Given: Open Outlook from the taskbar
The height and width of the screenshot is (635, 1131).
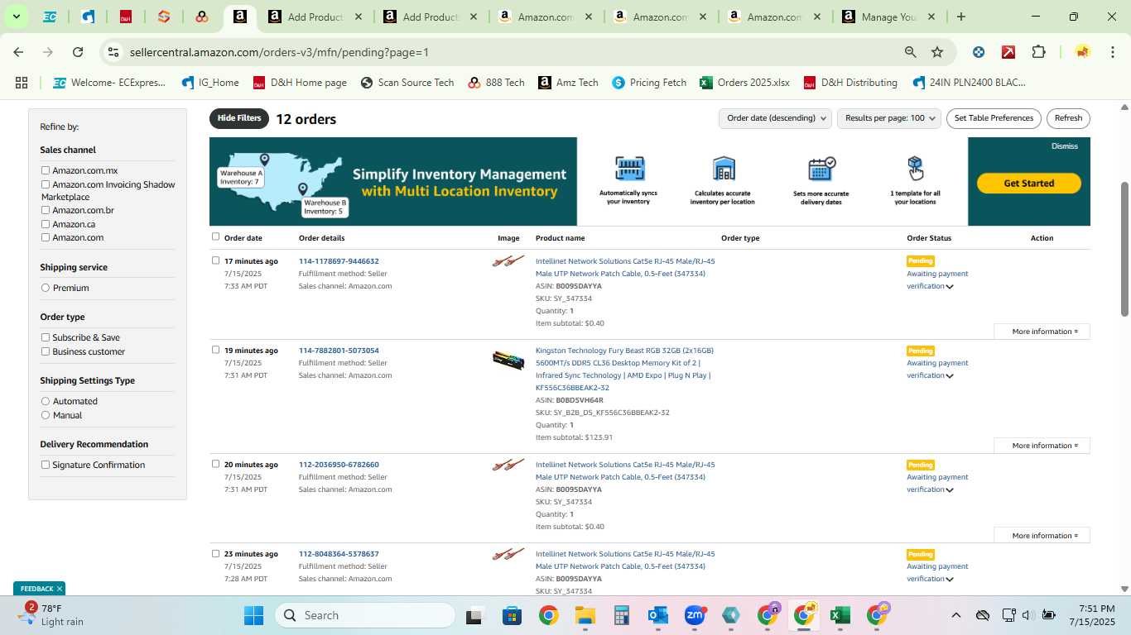Looking at the screenshot, I should point(658,615).
